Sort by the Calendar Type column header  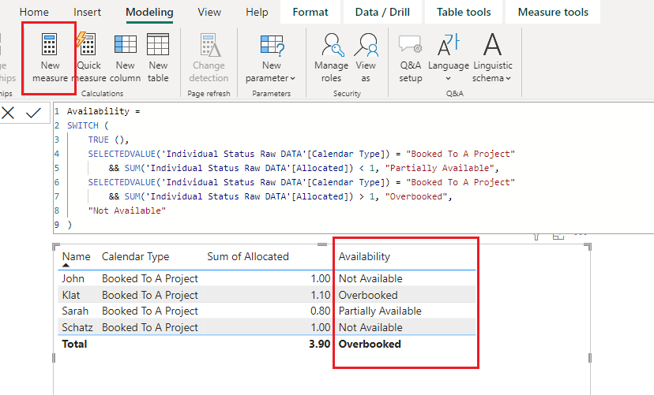point(136,256)
